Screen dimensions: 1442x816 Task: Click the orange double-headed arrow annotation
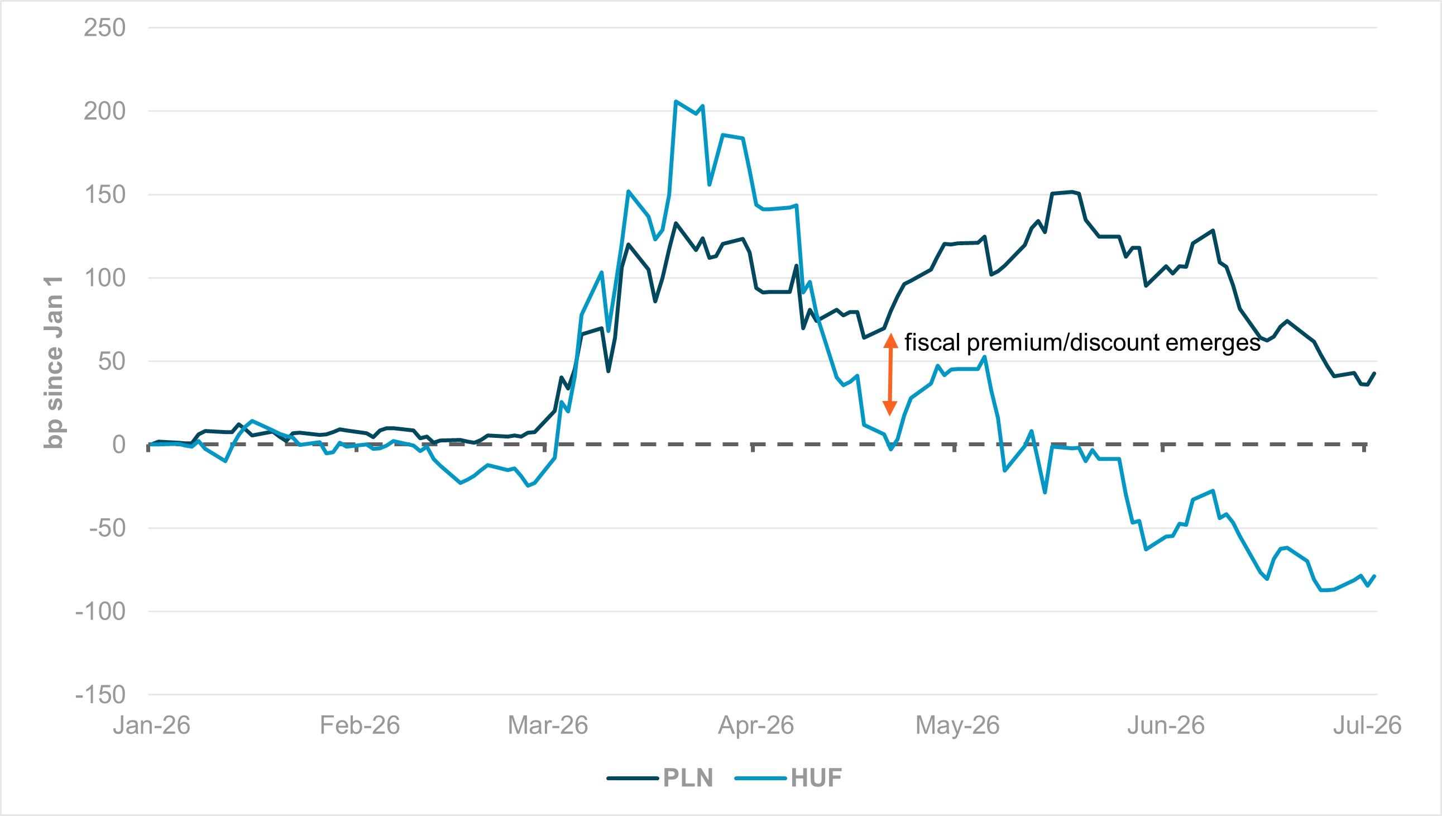click(890, 374)
